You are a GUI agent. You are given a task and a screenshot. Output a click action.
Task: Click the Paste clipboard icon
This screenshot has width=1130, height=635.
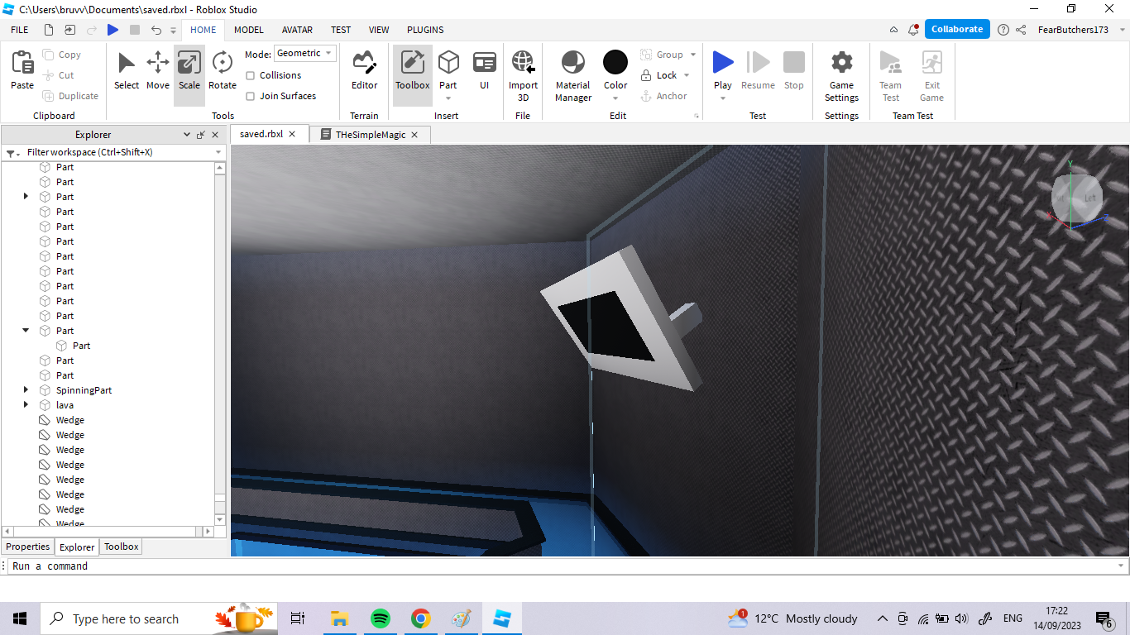22,63
